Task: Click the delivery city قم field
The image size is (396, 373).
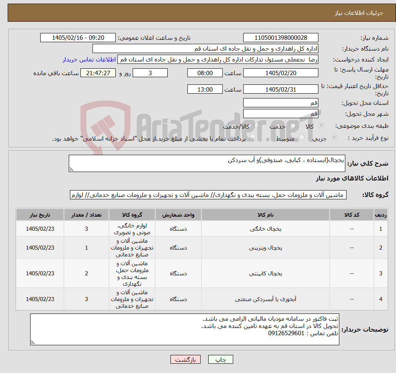Action: tap(281, 114)
